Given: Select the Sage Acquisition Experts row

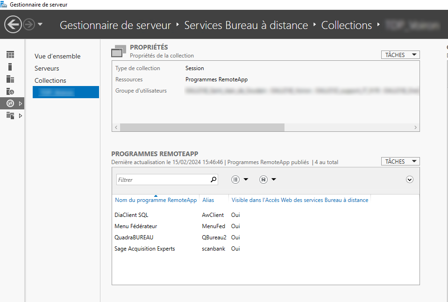Looking at the screenshot, I should [266, 249].
